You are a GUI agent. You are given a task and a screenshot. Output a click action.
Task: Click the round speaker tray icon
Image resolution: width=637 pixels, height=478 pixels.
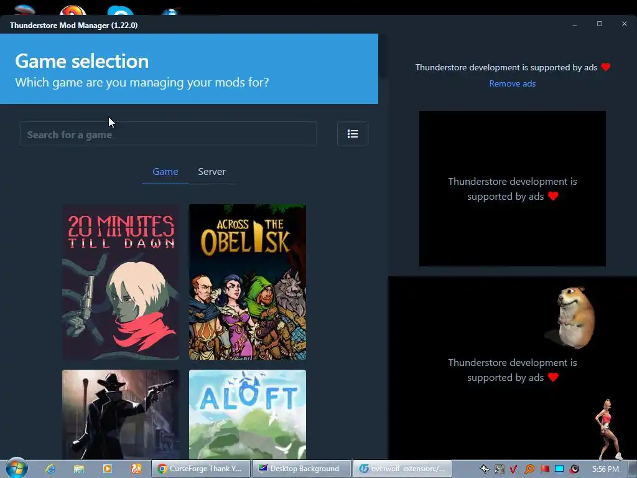pos(574,469)
